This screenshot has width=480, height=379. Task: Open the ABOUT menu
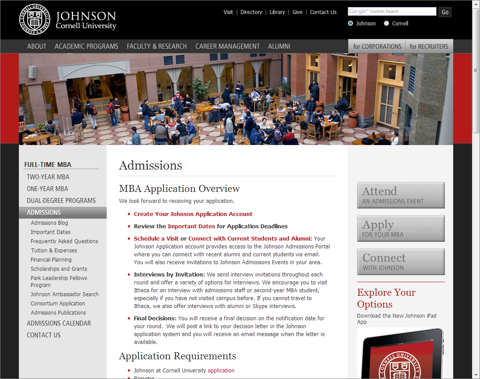click(37, 46)
